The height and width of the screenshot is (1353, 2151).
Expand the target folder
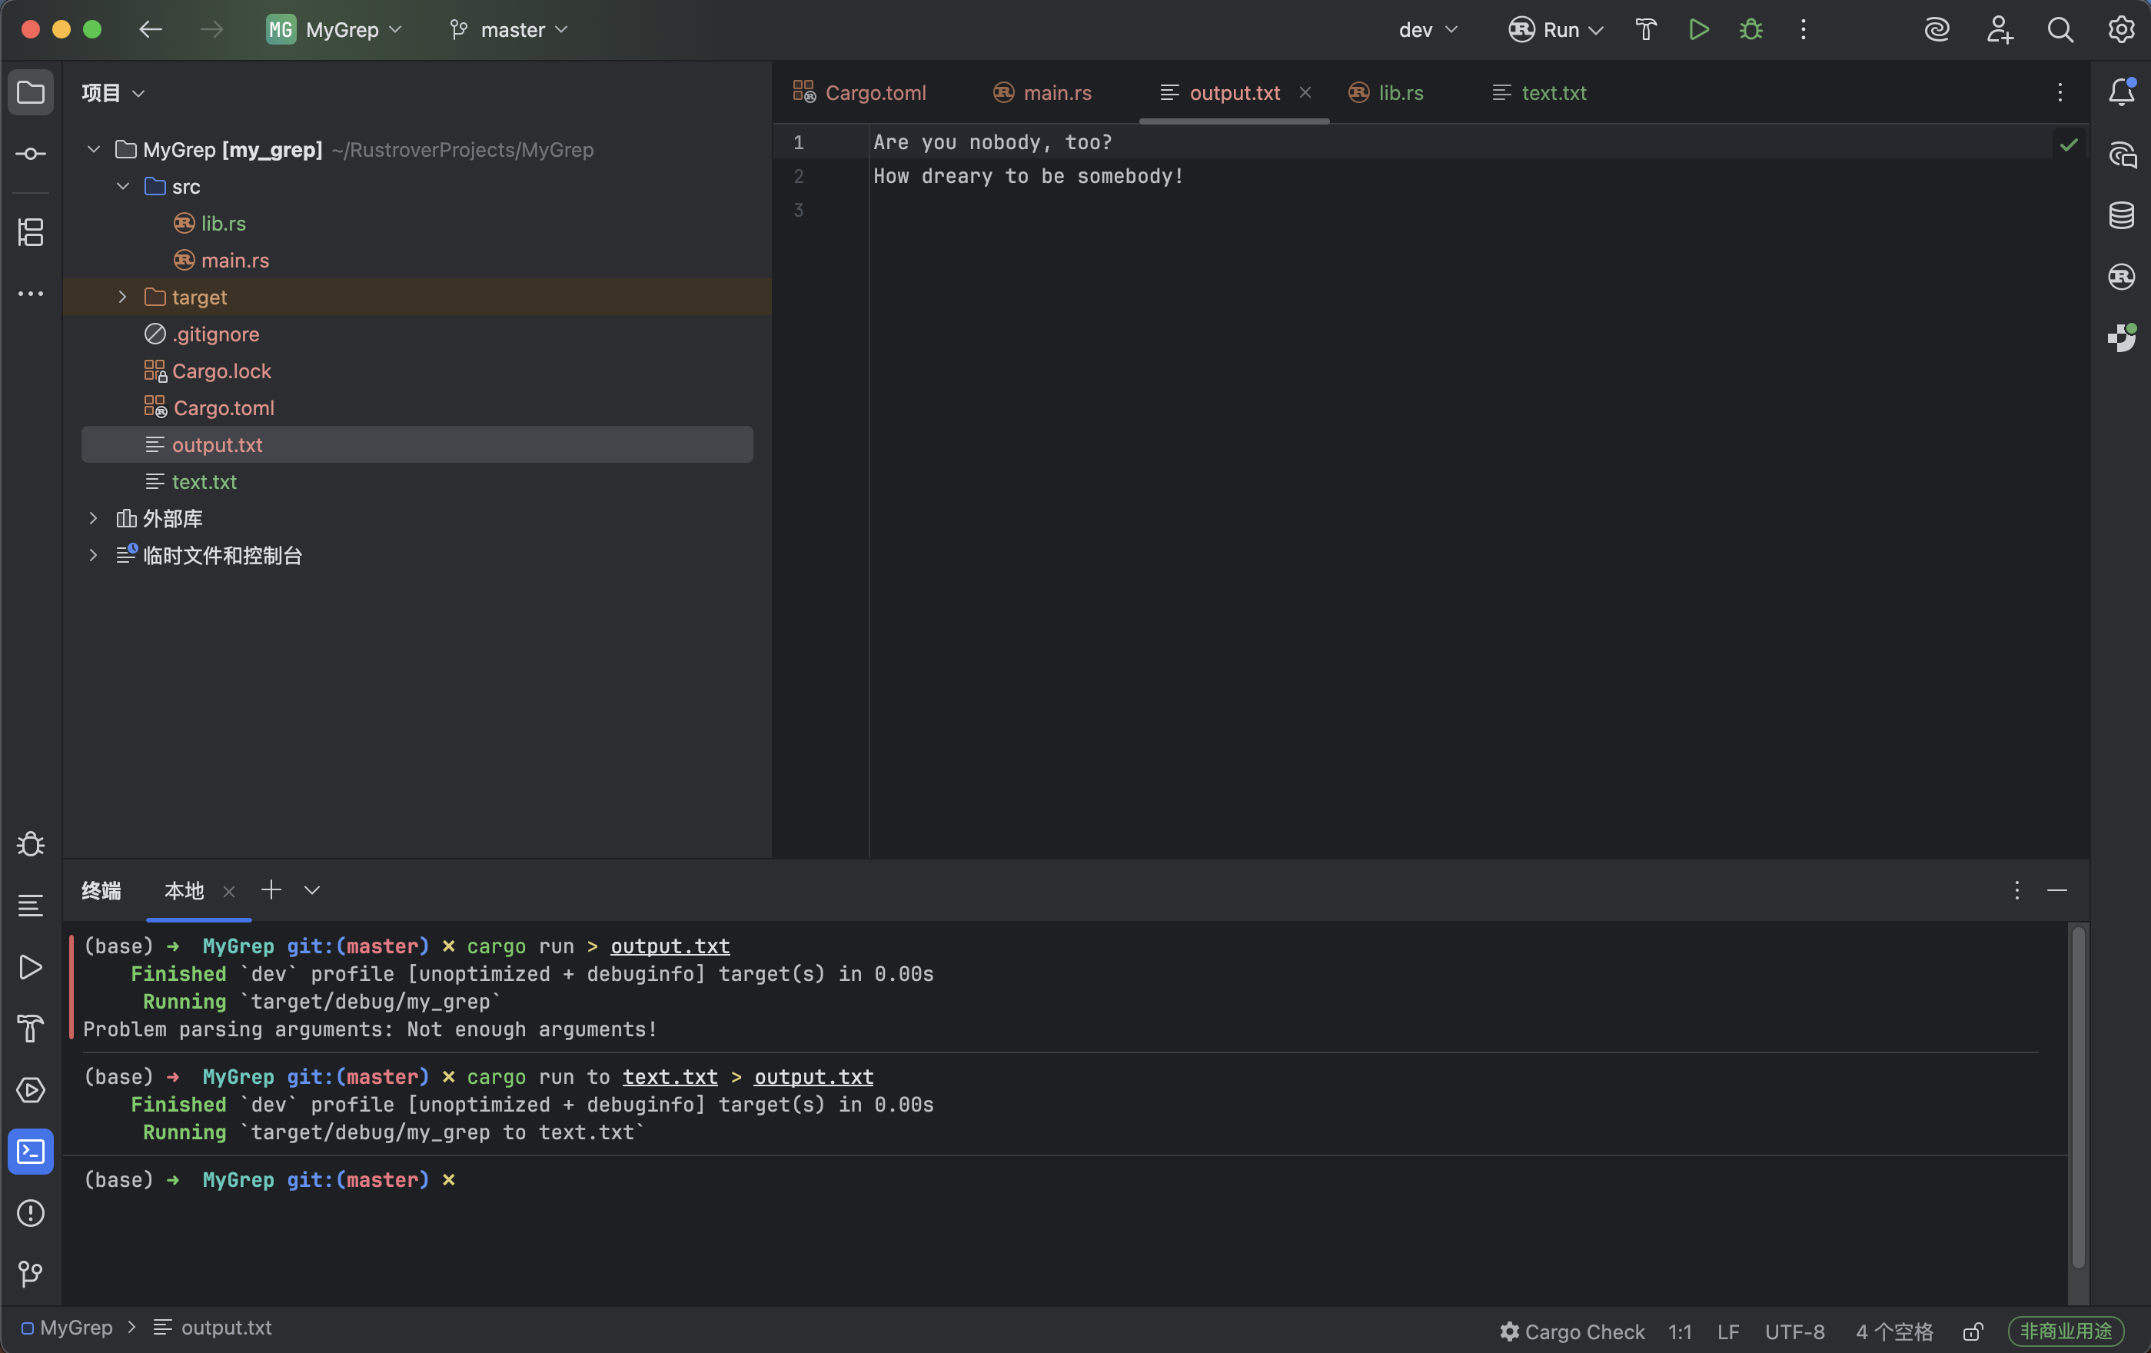pyautogui.click(x=122, y=297)
